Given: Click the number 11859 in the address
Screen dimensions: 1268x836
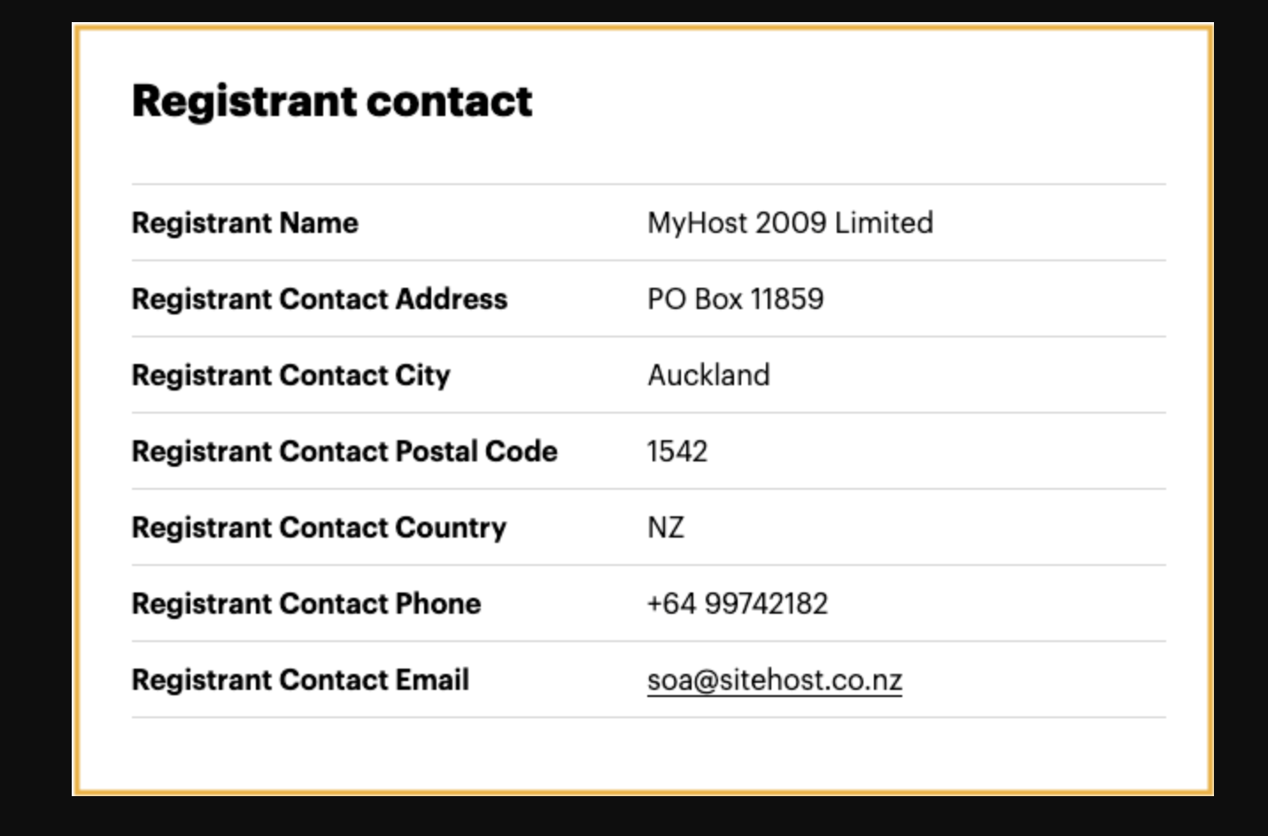Looking at the screenshot, I should 787,299.
